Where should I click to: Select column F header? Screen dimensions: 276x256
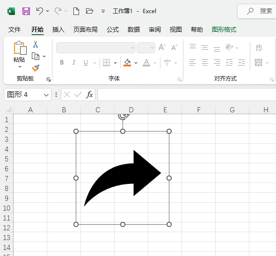[x=198, y=110]
